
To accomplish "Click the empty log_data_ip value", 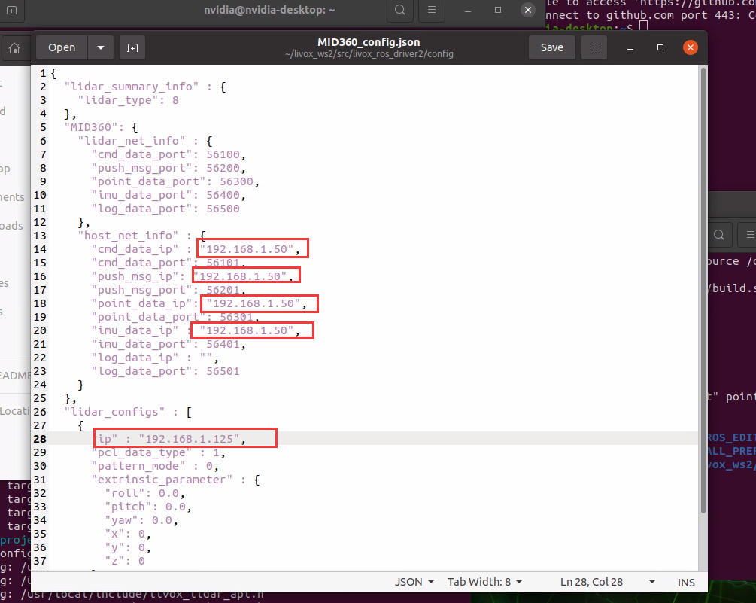I will [x=206, y=358].
